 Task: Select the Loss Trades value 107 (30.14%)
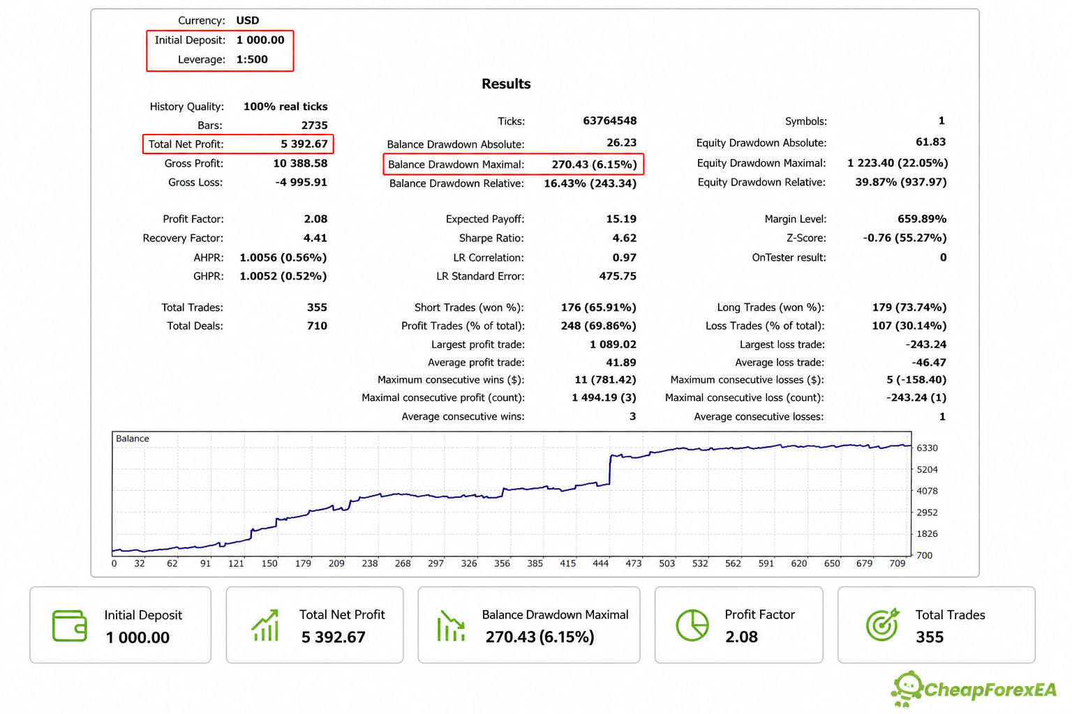[909, 326]
